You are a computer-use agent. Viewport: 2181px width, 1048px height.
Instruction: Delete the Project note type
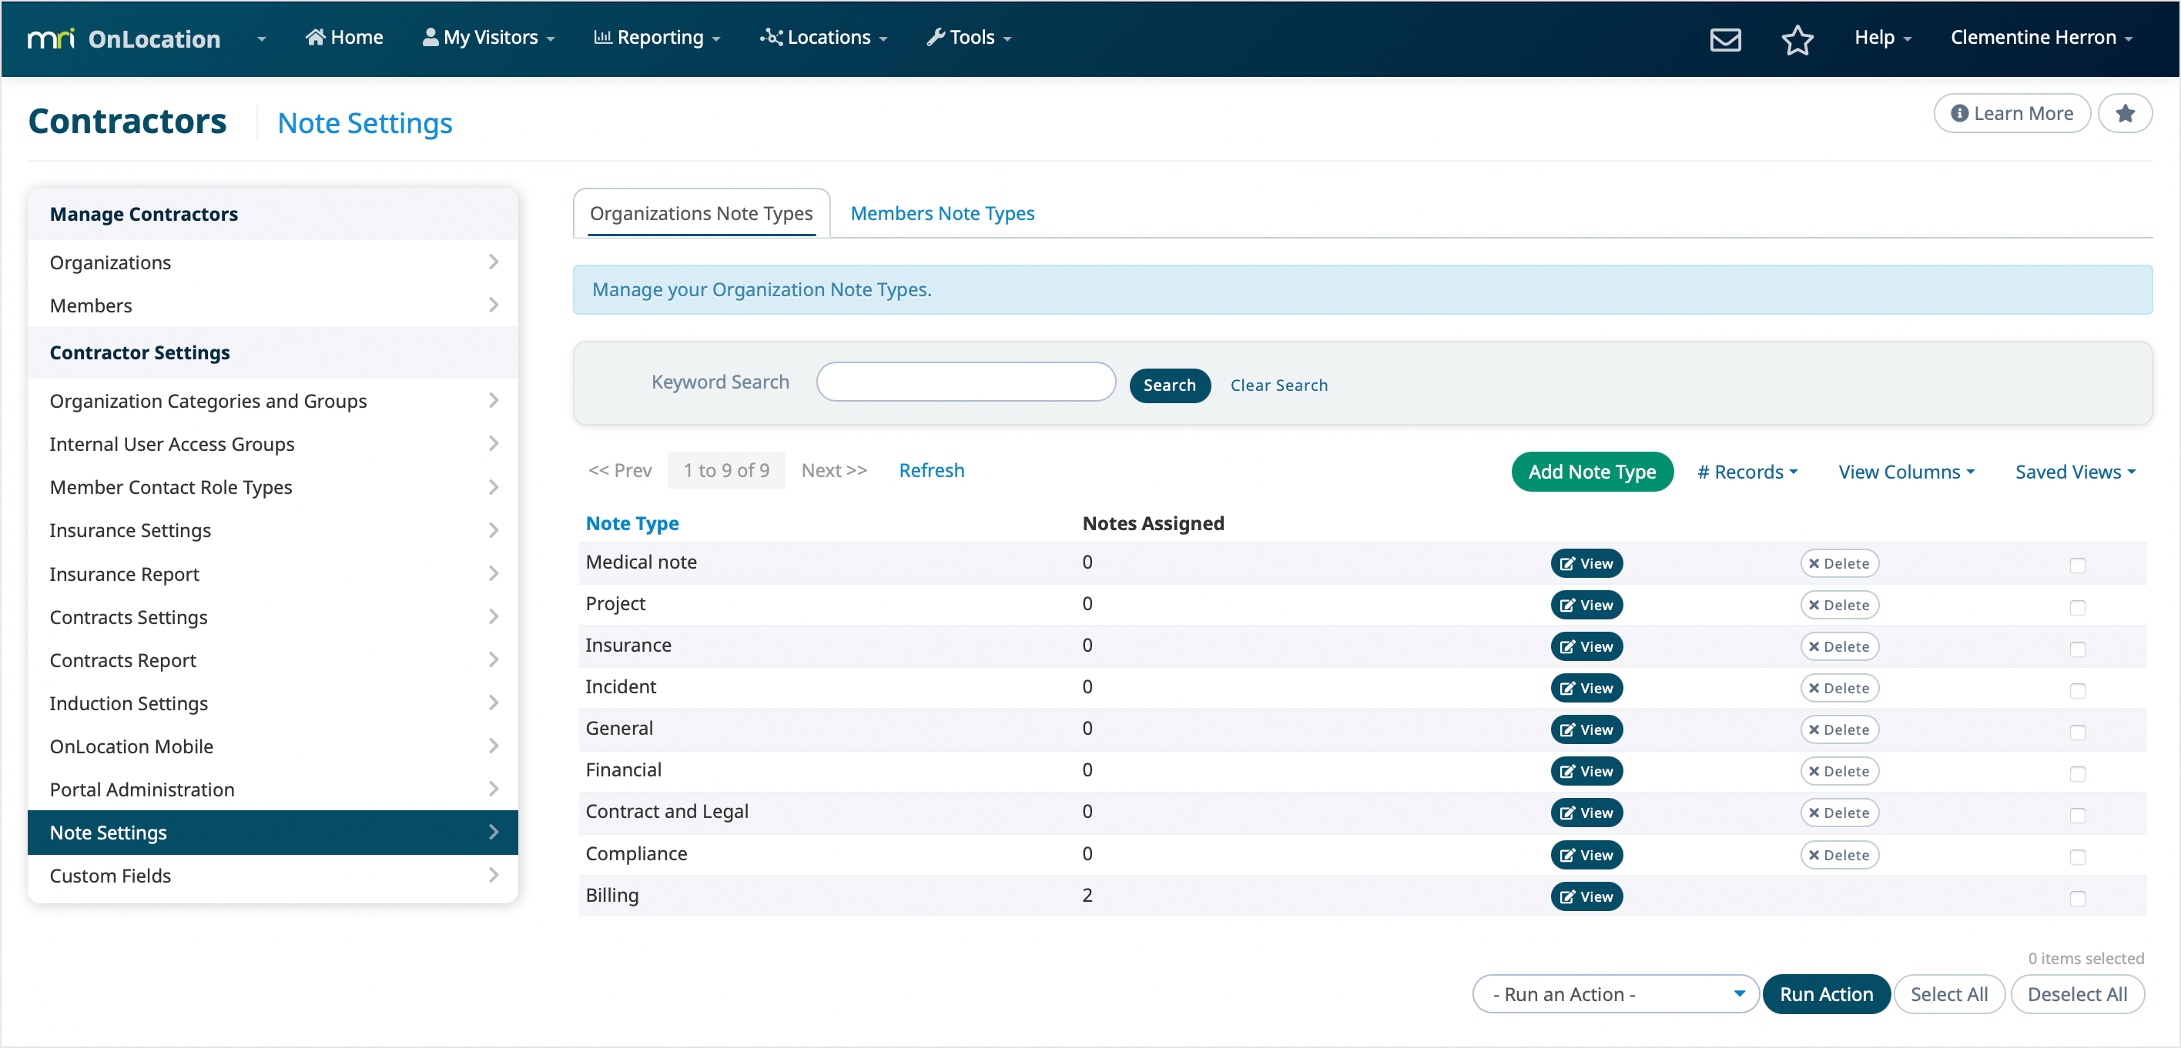click(x=1839, y=605)
